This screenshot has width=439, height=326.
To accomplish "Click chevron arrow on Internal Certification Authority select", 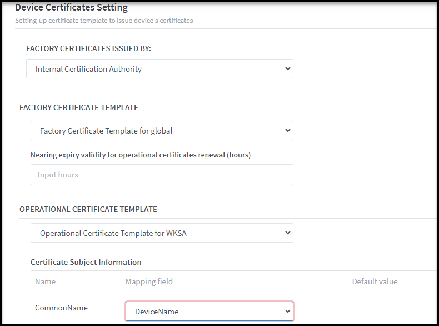I will [x=287, y=69].
